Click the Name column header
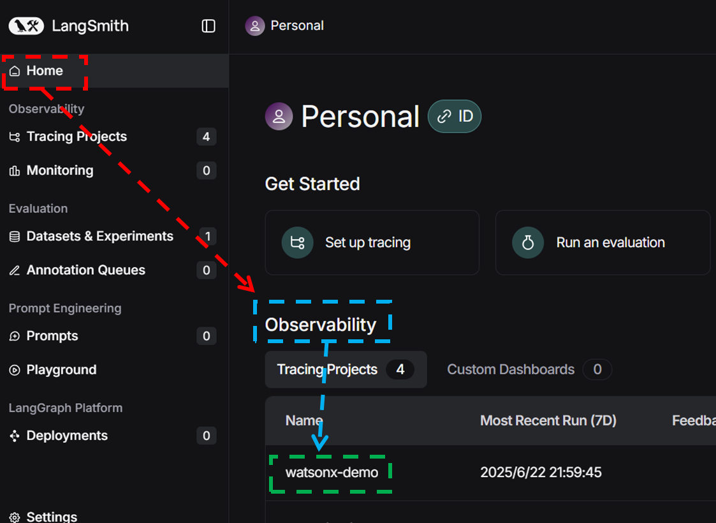This screenshot has width=716, height=523. pos(303,421)
